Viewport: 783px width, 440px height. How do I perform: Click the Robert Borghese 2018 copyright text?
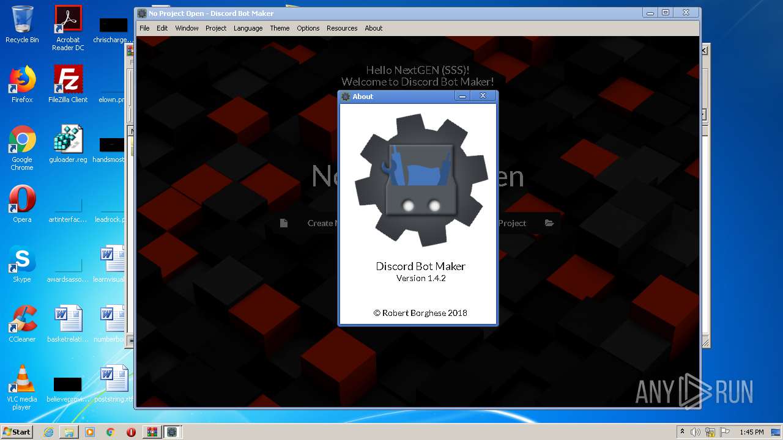pyautogui.click(x=420, y=313)
